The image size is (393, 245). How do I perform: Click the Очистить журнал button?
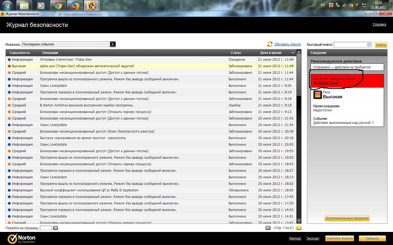pyautogui.click(x=340, y=238)
